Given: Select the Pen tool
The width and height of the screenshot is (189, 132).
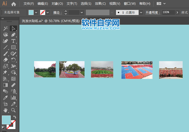Looking at the screenshot, I should (x=13, y=35).
